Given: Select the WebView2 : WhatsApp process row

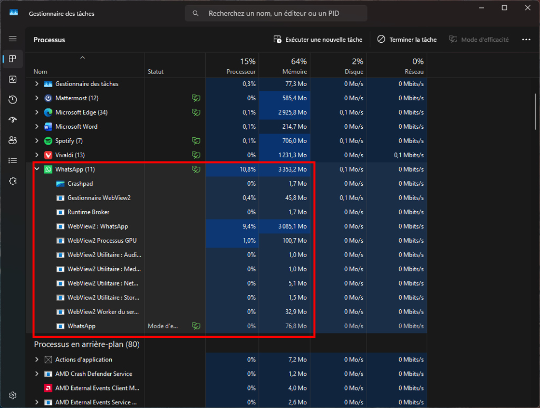Looking at the screenshot, I should [x=230, y=226].
